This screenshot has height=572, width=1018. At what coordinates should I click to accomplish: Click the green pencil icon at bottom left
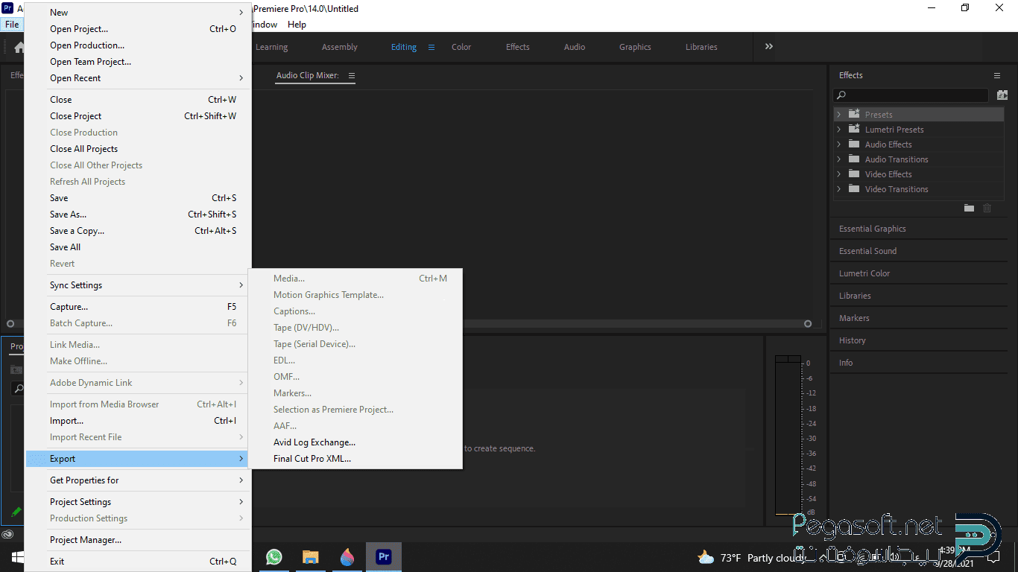pos(16,512)
